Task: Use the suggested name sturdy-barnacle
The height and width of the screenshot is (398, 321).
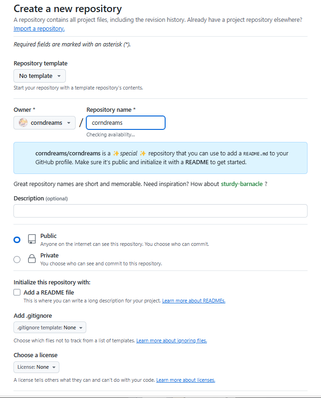Action: (x=242, y=184)
